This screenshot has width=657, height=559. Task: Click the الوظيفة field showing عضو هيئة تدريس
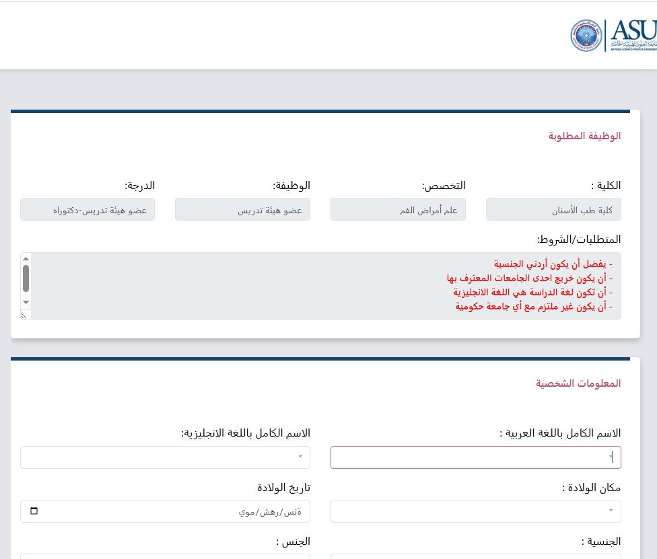(x=242, y=209)
